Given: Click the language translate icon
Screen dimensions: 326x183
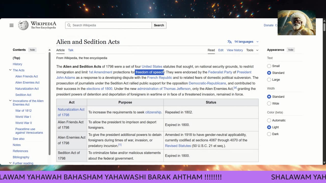Looking at the screenshot, I should 229,42.
